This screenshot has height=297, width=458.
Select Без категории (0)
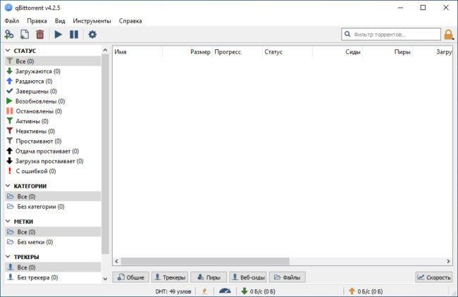point(53,206)
